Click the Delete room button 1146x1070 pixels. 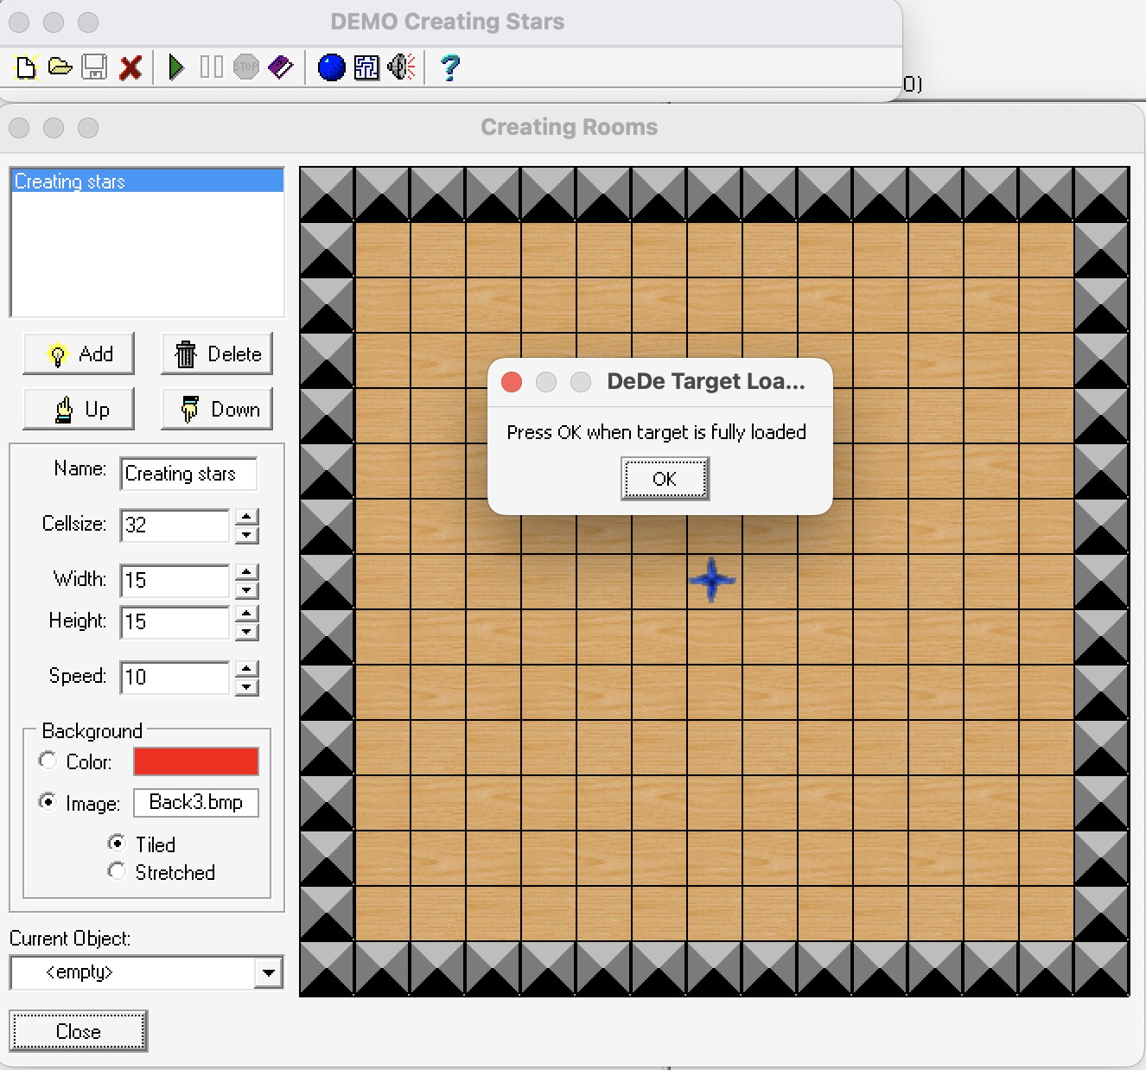pyautogui.click(x=217, y=353)
